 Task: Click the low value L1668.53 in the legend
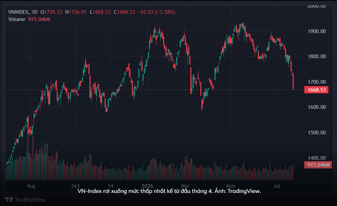tap(100, 12)
